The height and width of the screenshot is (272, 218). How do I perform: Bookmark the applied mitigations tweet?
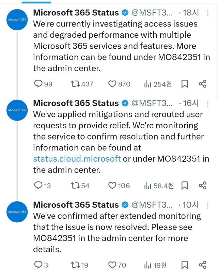(184, 186)
